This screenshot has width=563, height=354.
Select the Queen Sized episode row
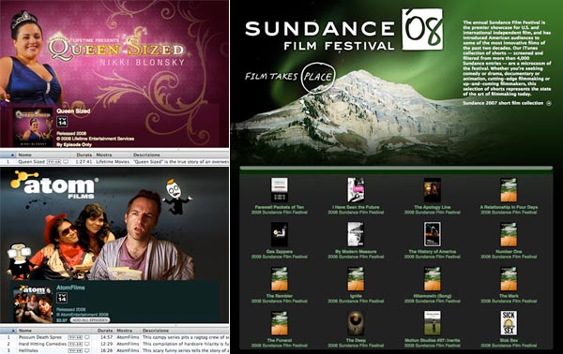point(114,162)
